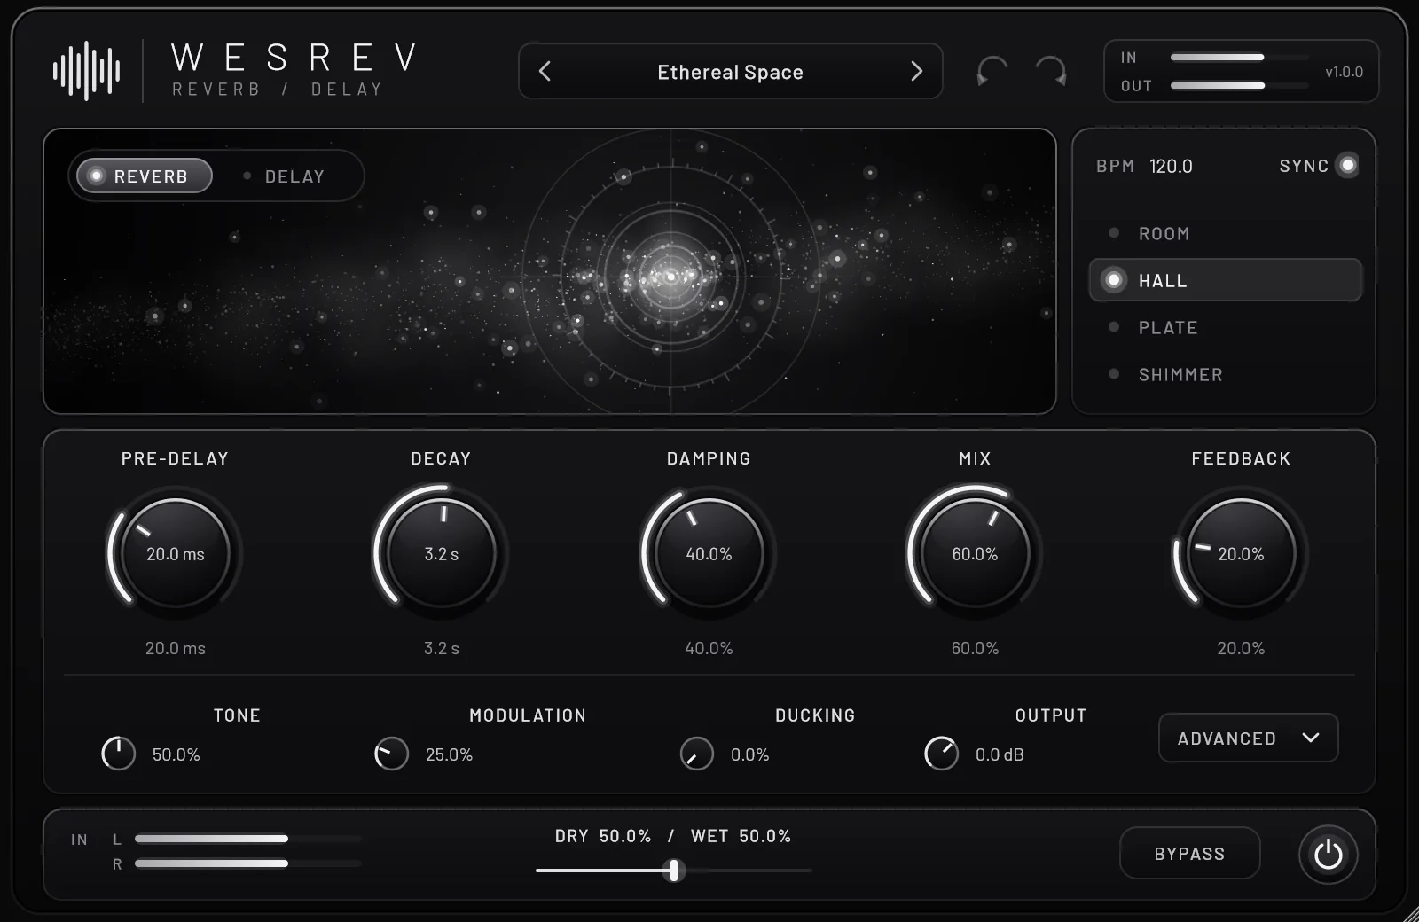The width and height of the screenshot is (1419, 922).
Task: Click the 40.0% value below Damping
Action: click(x=709, y=648)
